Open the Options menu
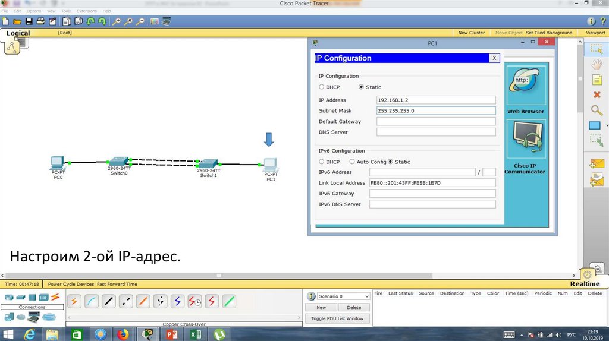 coord(34,11)
